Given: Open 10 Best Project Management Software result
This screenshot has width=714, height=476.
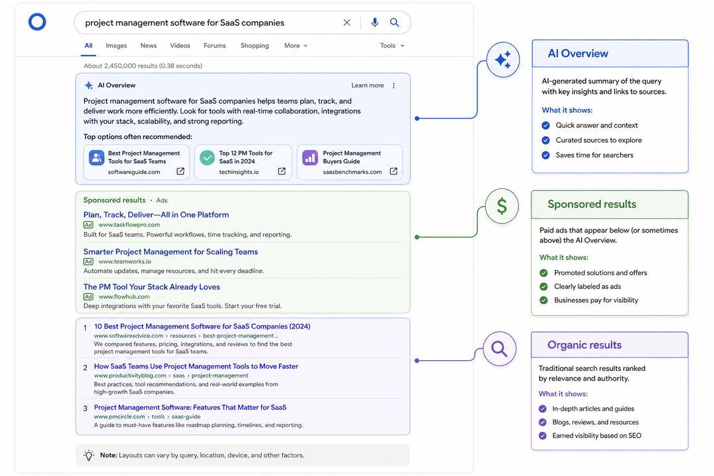Looking at the screenshot, I should [x=202, y=326].
